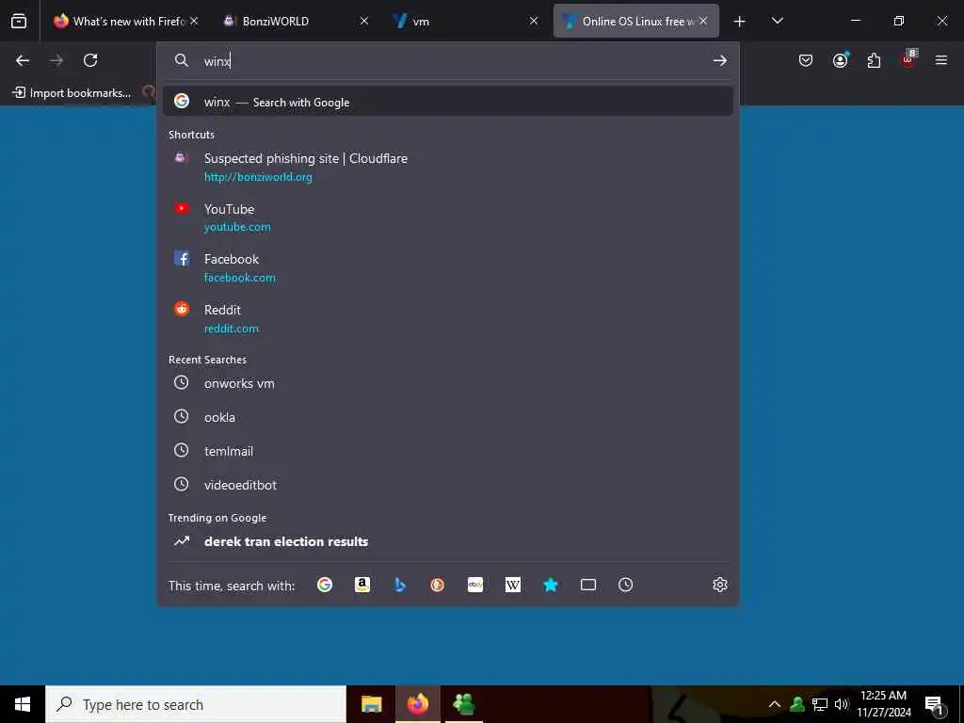Open Suspected phishing site Cloudflare shortcut
964x723 pixels.
pos(448,168)
